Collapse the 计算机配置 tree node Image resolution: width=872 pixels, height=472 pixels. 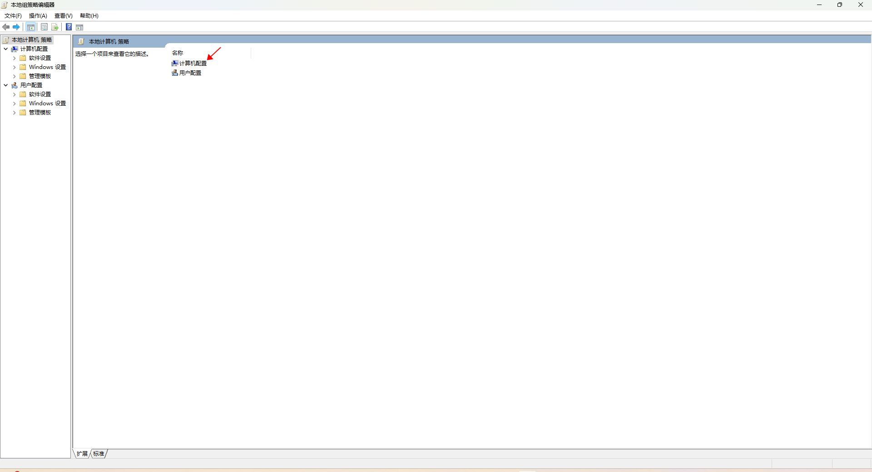click(6, 49)
